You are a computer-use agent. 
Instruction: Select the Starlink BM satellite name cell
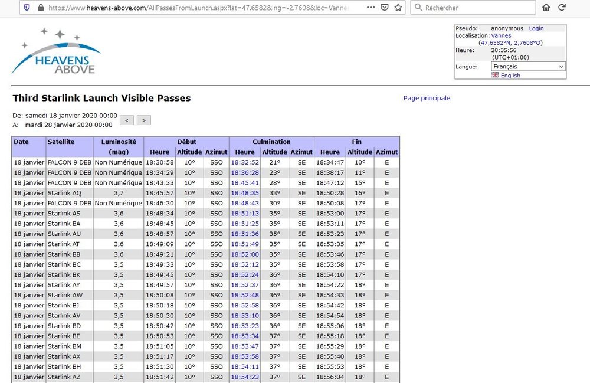tap(69, 346)
